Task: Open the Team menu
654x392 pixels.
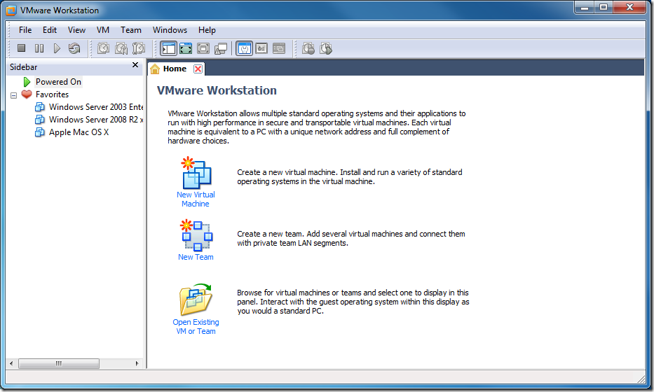Action: (x=131, y=30)
